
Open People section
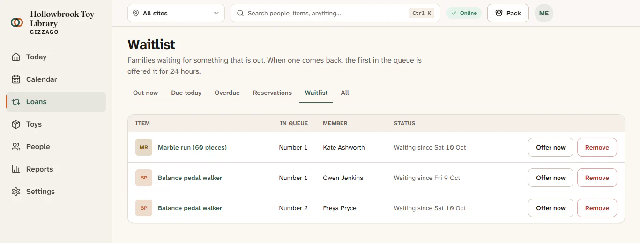pos(56,147)
